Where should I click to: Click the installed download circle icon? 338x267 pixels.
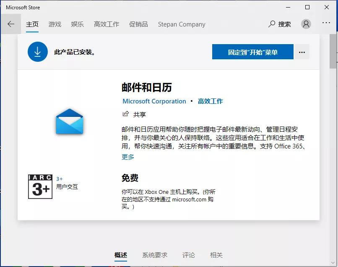point(38,52)
